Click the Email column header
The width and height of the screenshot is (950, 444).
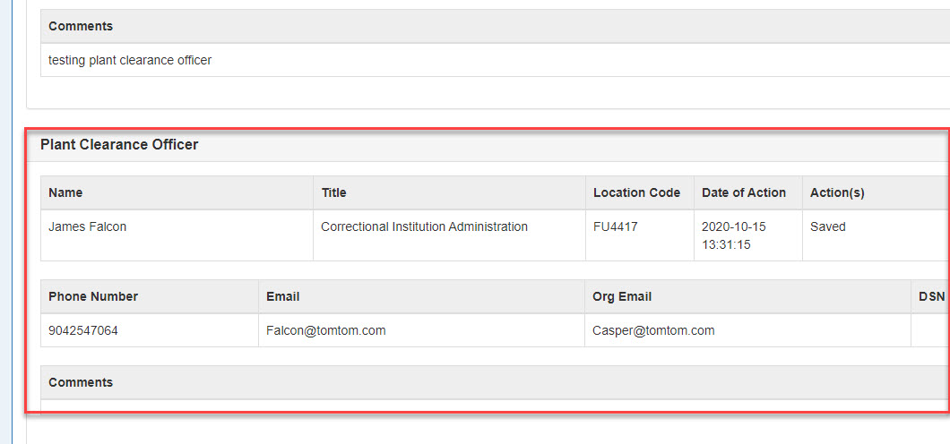282,296
